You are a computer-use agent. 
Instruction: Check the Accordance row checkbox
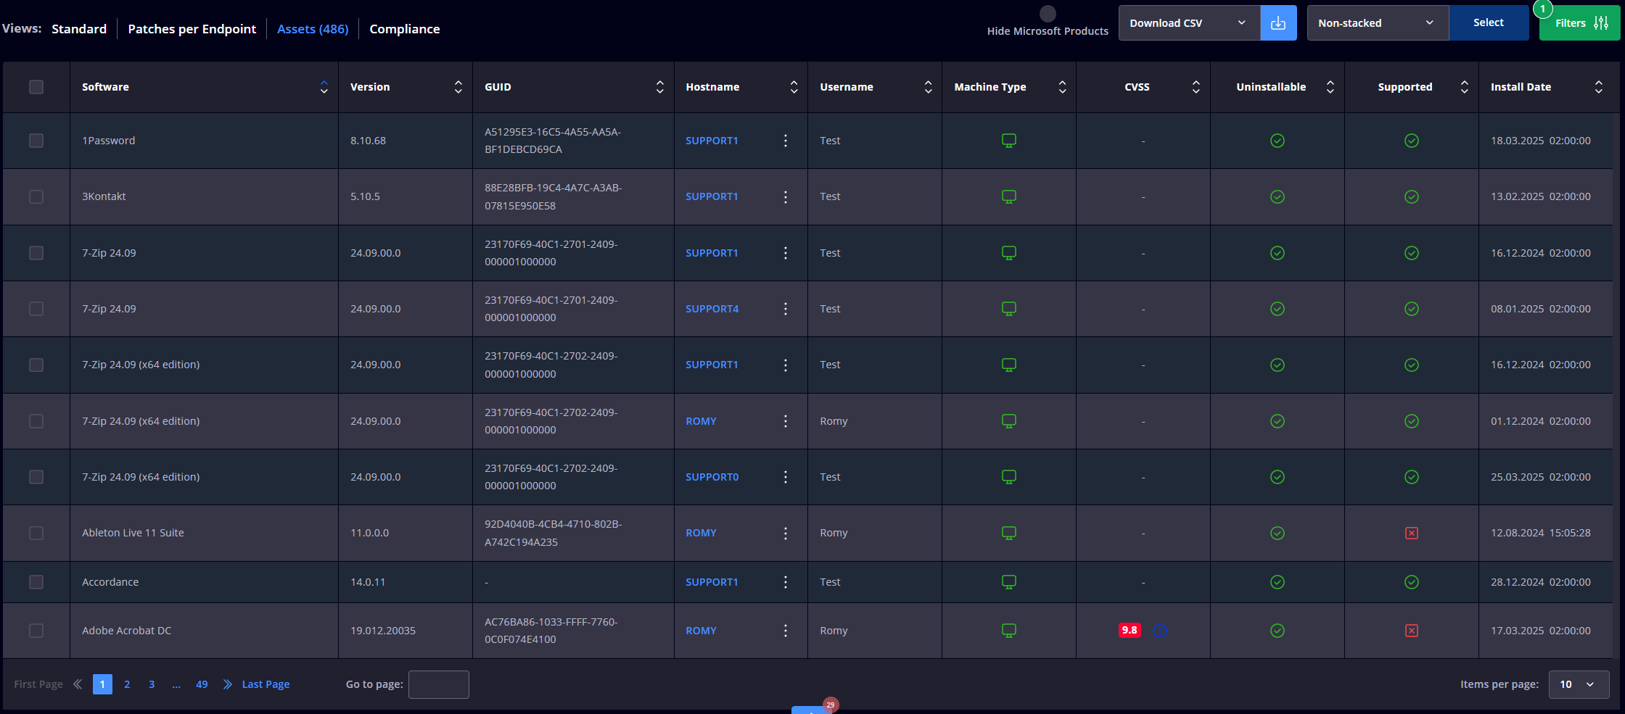36,582
